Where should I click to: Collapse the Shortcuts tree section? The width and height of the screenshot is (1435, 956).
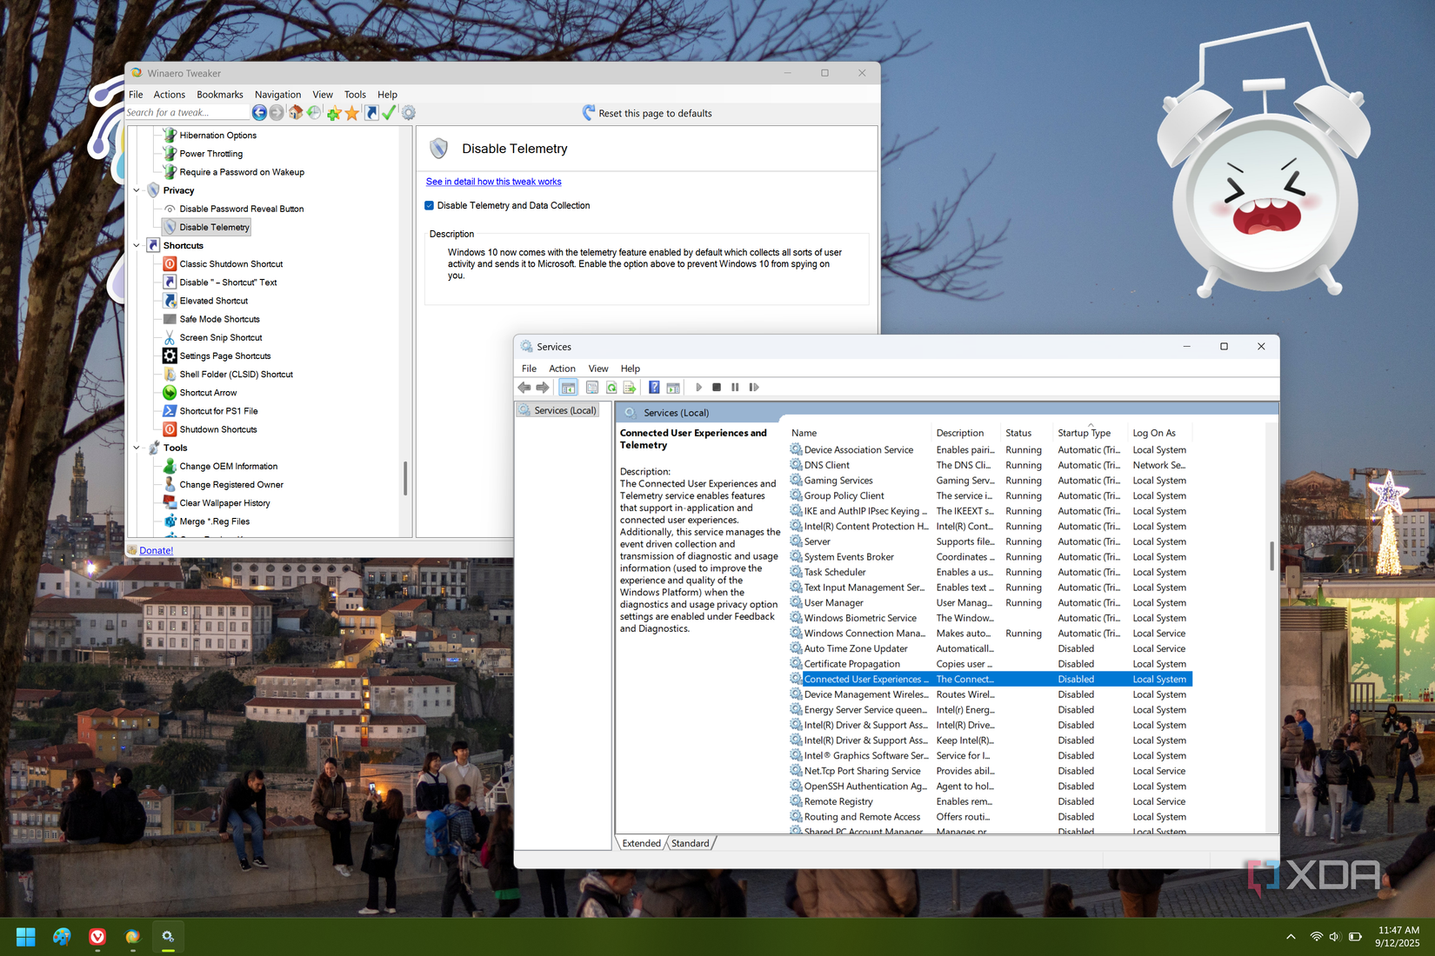137,245
